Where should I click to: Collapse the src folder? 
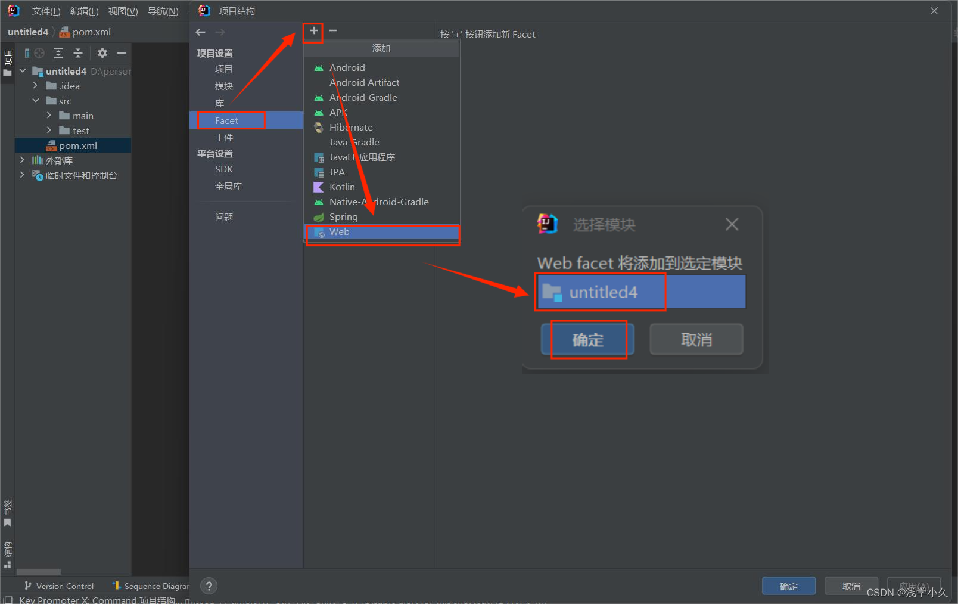pos(36,101)
